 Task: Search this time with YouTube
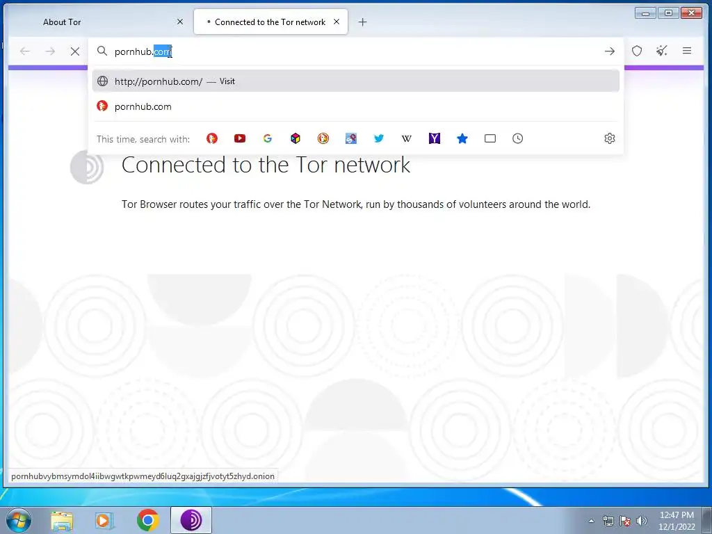240,138
